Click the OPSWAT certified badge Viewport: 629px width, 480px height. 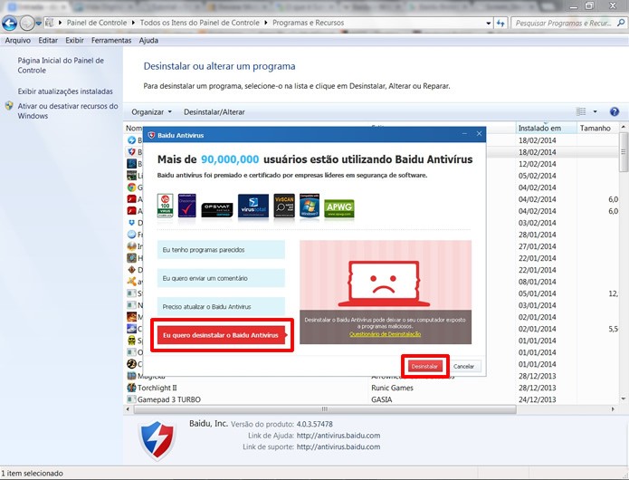click(x=217, y=210)
